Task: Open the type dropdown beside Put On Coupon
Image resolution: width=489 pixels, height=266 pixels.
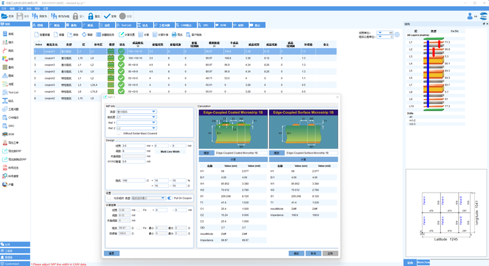Action: 148,198
